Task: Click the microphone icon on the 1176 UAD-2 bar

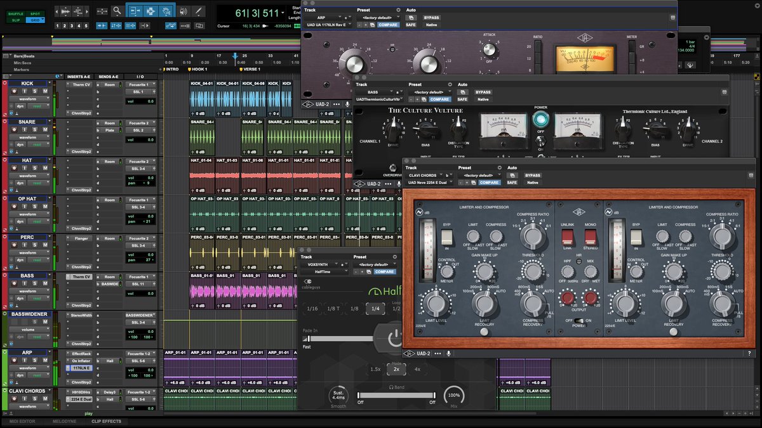Action: tap(348, 103)
